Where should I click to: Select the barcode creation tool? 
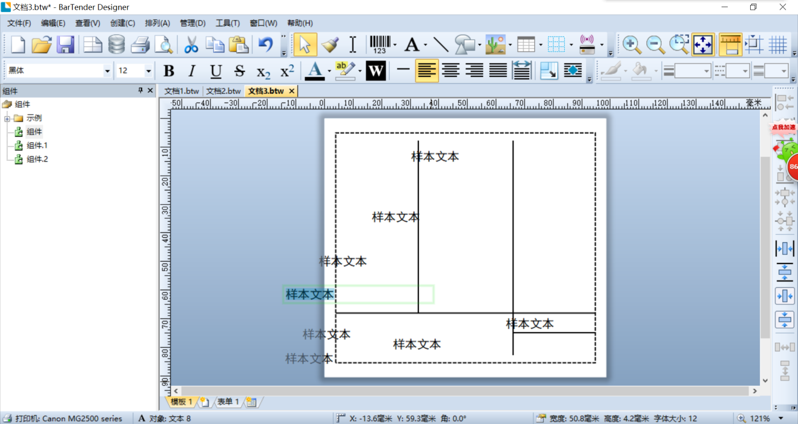(380, 44)
